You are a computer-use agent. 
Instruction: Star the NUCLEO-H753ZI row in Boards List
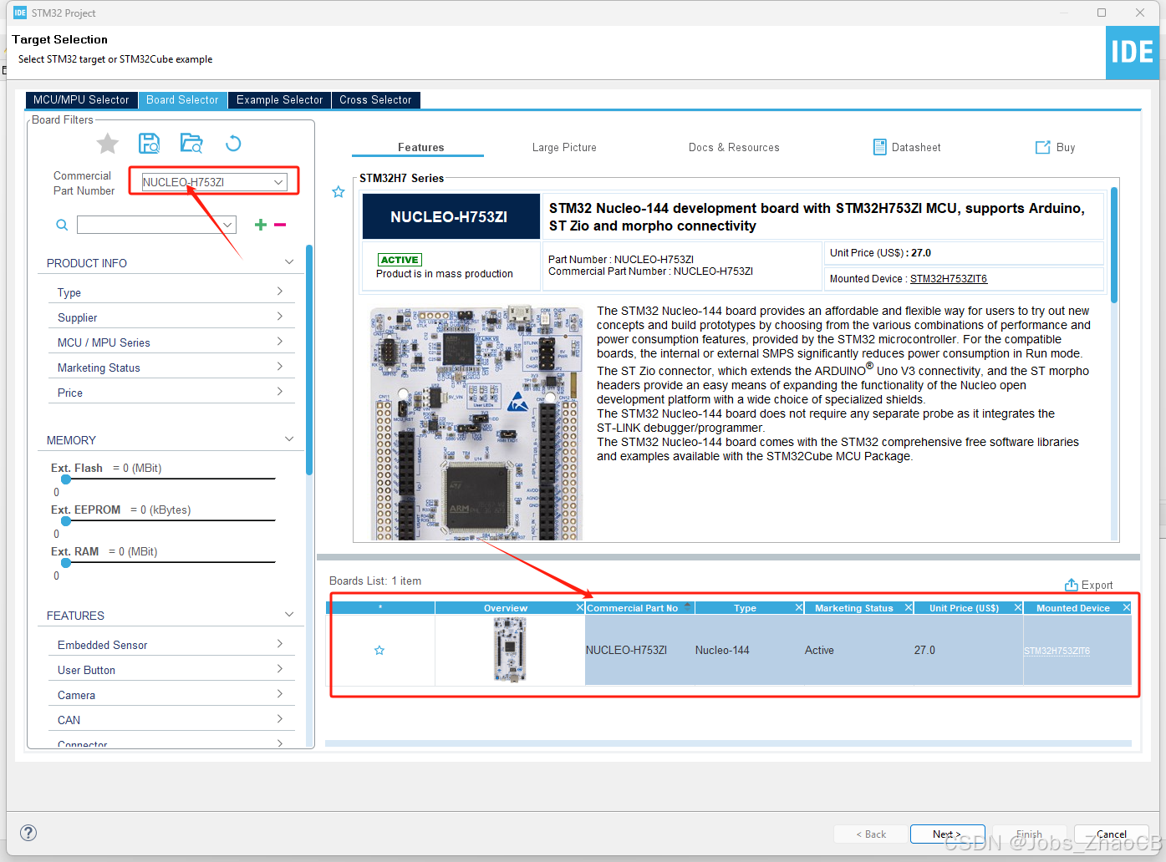(x=379, y=650)
